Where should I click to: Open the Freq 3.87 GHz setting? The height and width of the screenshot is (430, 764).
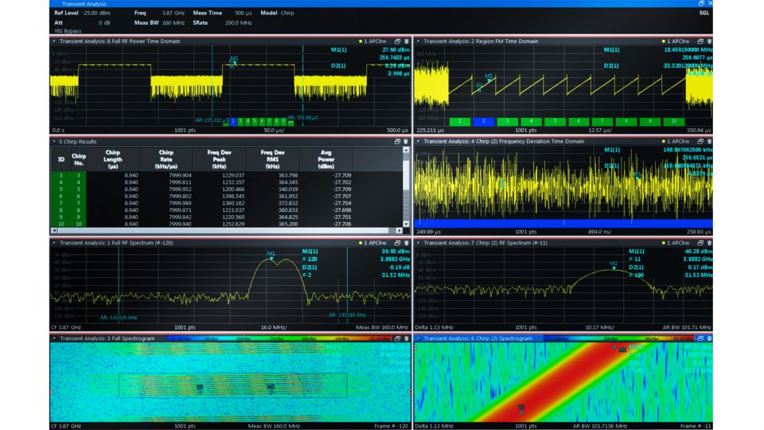pos(159,14)
